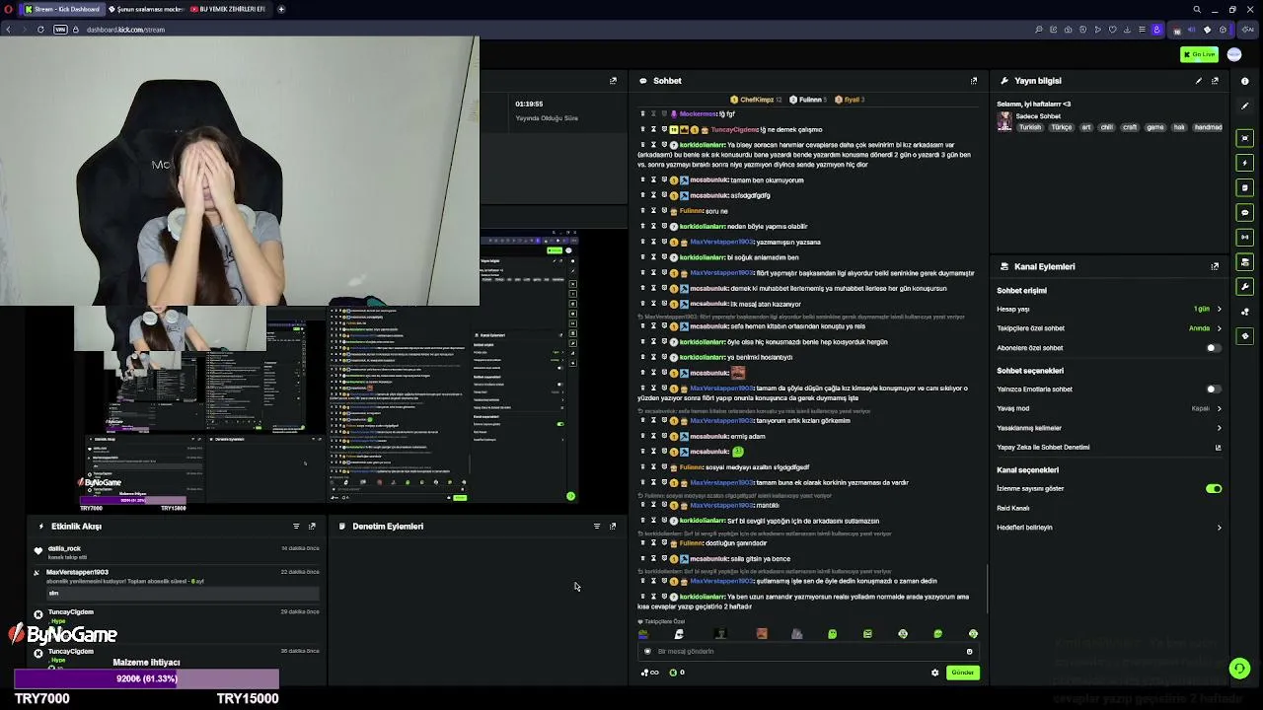Click username MaxVerstappen1903 in activity feed
The height and width of the screenshot is (710, 1263).
point(77,572)
